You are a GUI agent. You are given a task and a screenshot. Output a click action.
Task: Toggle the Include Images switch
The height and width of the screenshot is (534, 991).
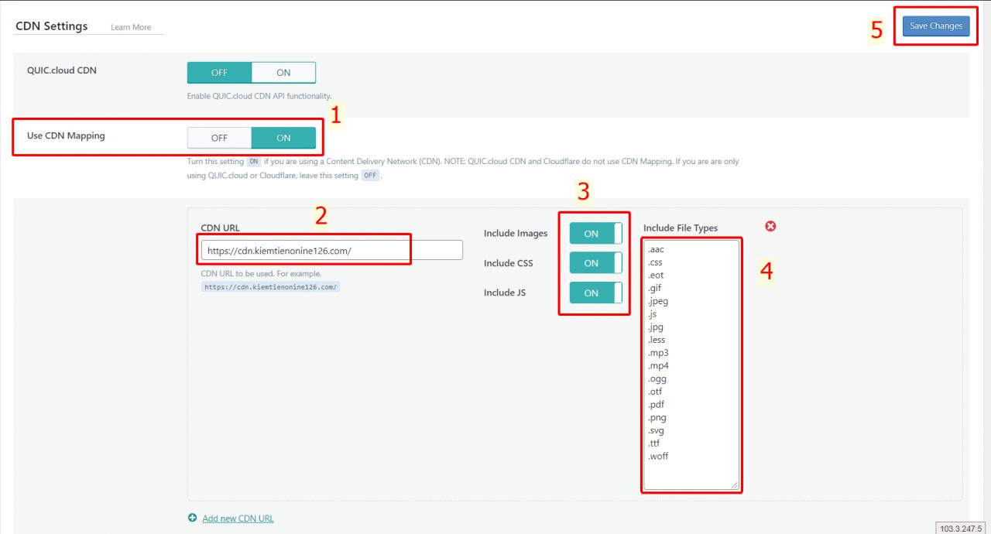click(x=595, y=234)
